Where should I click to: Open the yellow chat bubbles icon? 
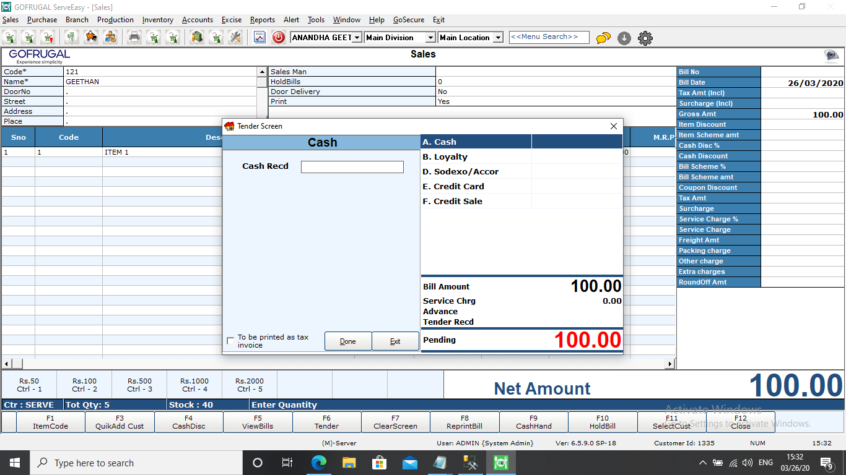[x=603, y=38]
